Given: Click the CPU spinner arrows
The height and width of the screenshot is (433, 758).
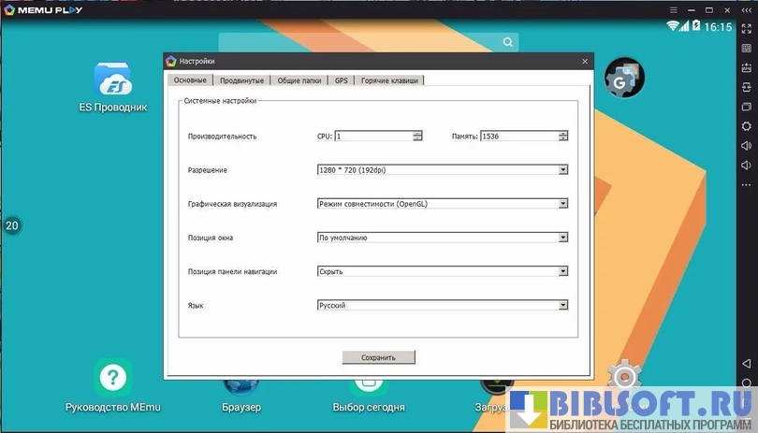Looking at the screenshot, I should point(417,137).
